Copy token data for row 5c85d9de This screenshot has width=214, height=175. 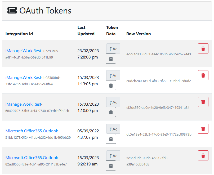(x=111, y=166)
